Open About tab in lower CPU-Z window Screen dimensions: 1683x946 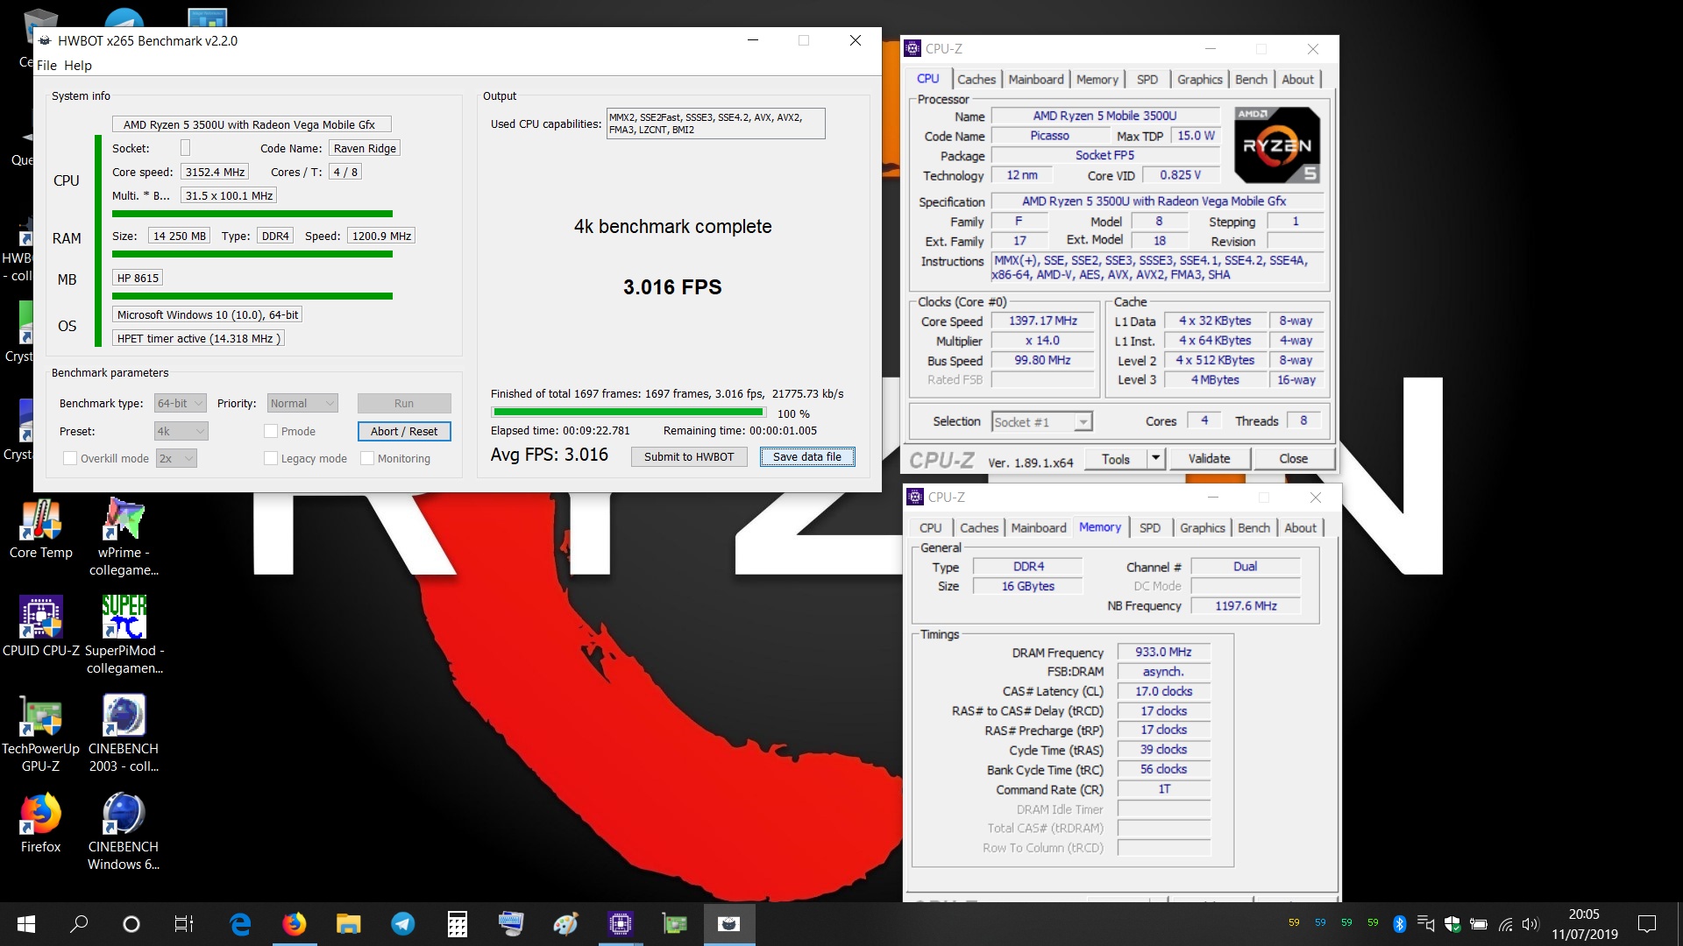point(1300,527)
